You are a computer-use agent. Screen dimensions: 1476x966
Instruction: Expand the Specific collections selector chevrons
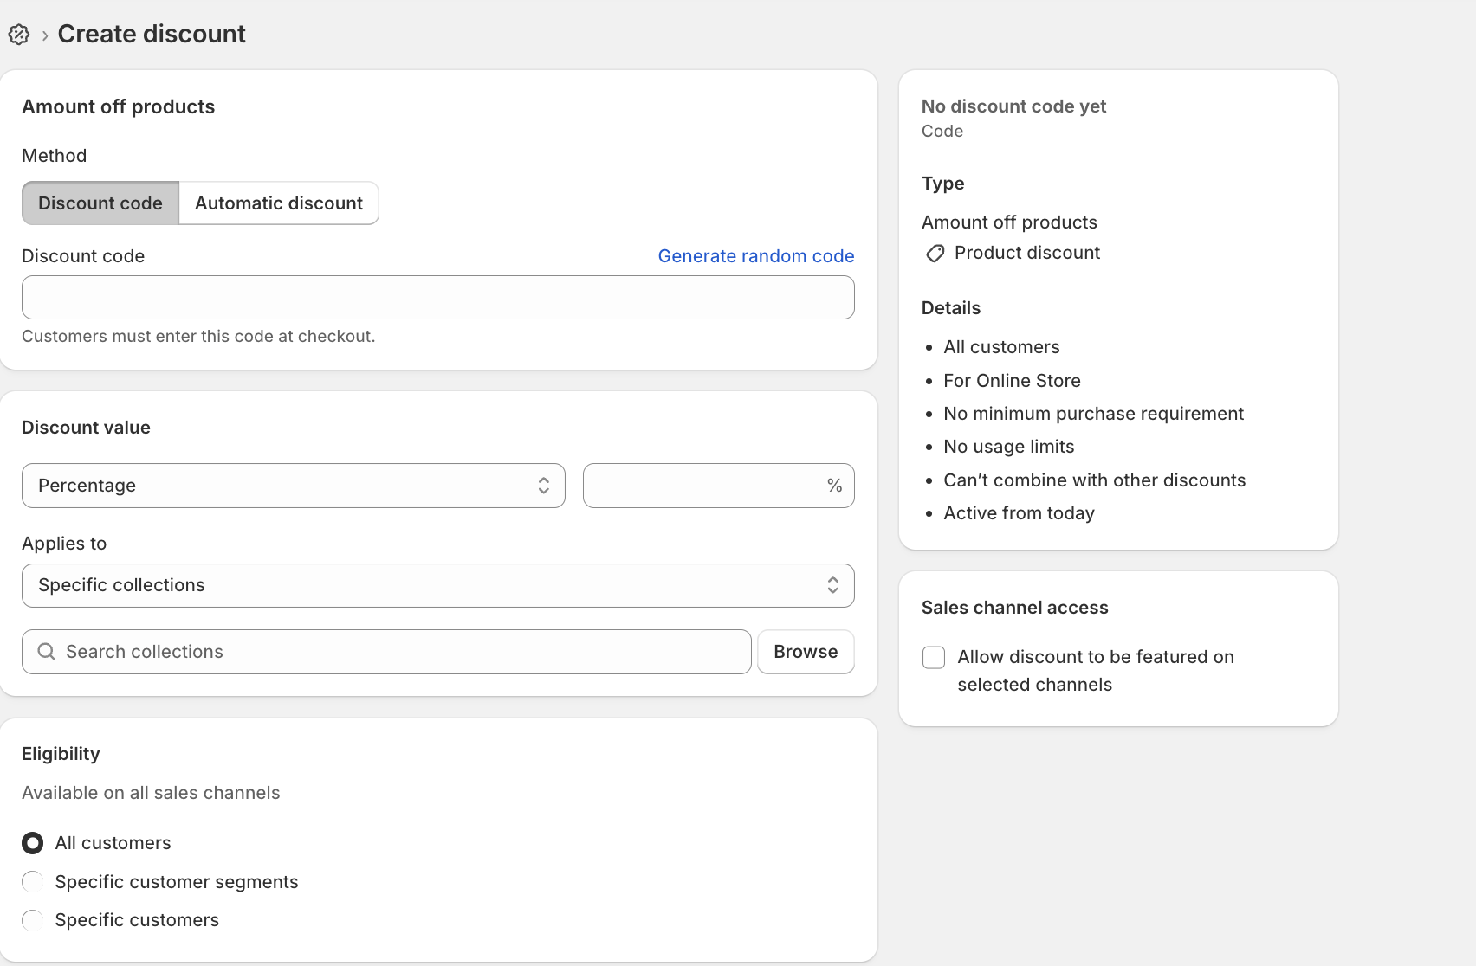coord(832,585)
